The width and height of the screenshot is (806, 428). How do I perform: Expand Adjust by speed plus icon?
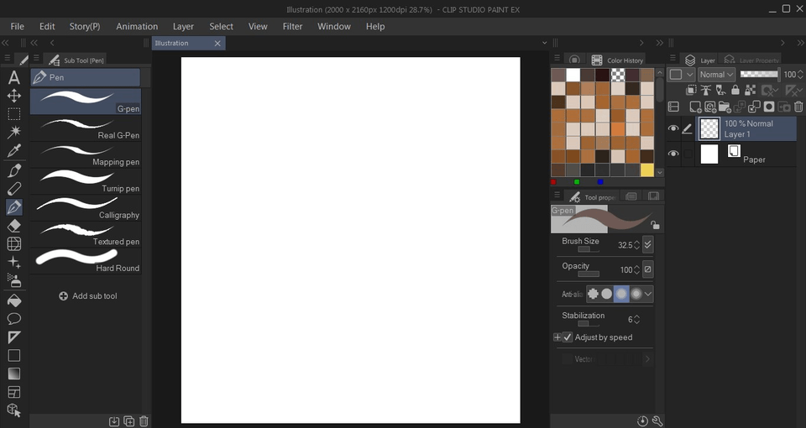557,337
